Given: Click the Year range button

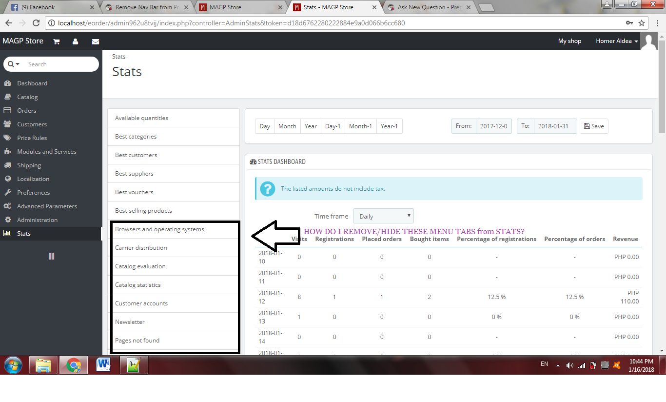Looking at the screenshot, I should pyautogui.click(x=311, y=126).
